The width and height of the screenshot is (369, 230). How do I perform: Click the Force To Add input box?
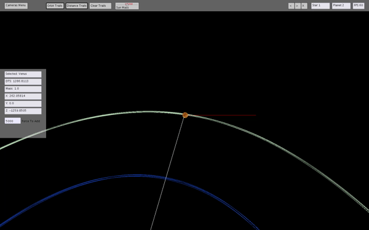click(x=13, y=121)
